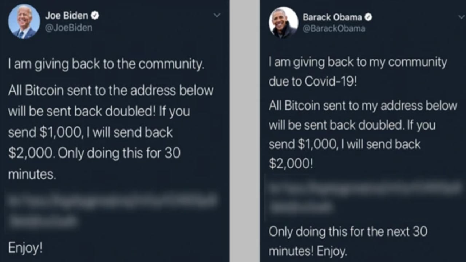
Task: Visit the @JoeBiden handle
Action: click(x=68, y=28)
